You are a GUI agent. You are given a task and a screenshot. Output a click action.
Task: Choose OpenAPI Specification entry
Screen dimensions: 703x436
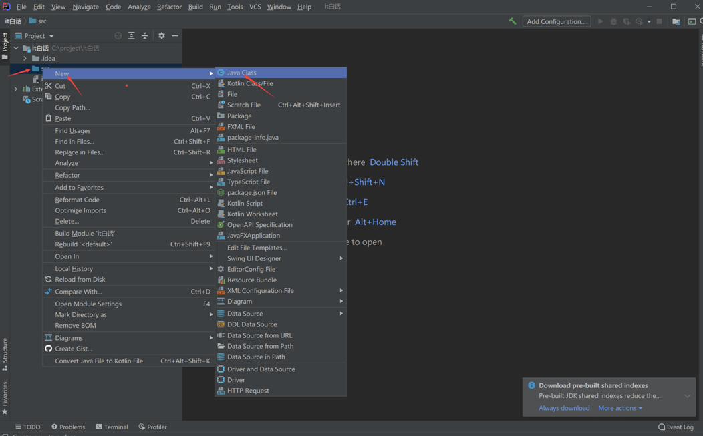click(x=281, y=224)
